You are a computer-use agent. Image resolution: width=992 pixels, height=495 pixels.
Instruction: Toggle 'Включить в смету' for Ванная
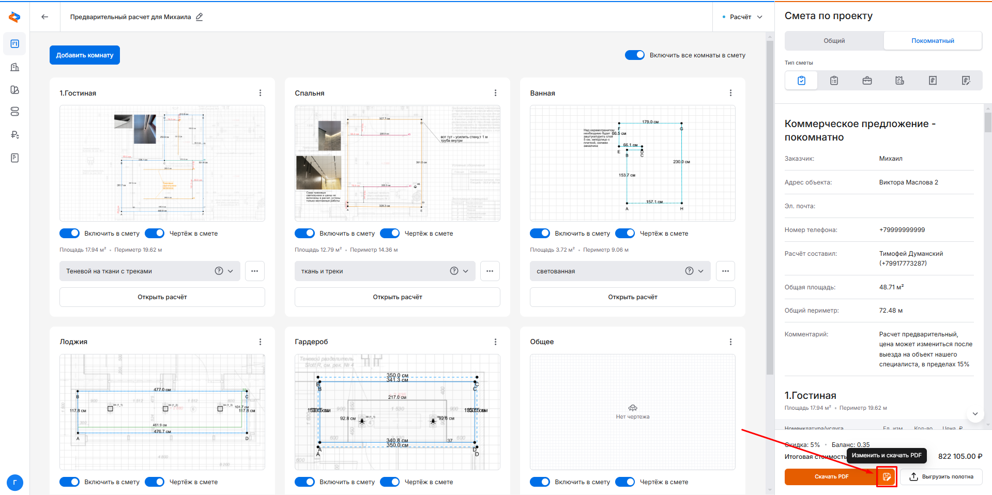coord(540,234)
